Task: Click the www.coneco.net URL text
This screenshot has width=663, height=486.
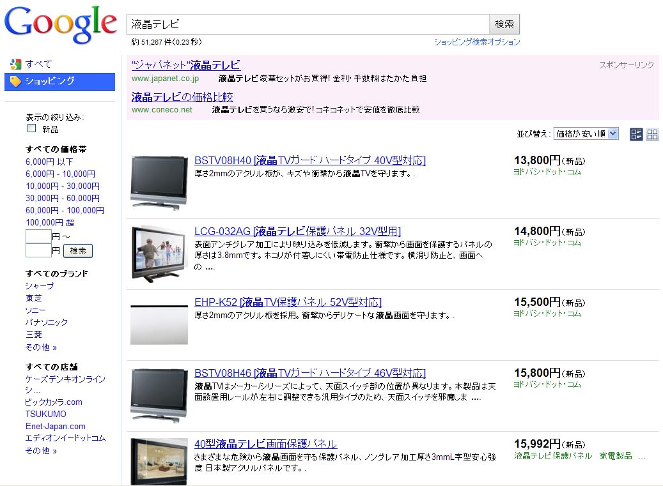Action: click(162, 110)
